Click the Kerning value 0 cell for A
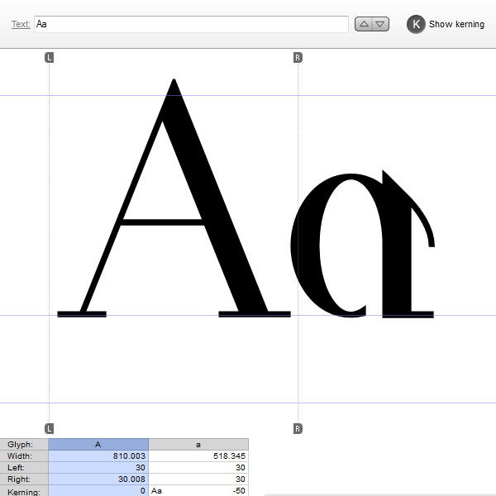This screenshot has height=496, width=496. click(x=98, y=490)
